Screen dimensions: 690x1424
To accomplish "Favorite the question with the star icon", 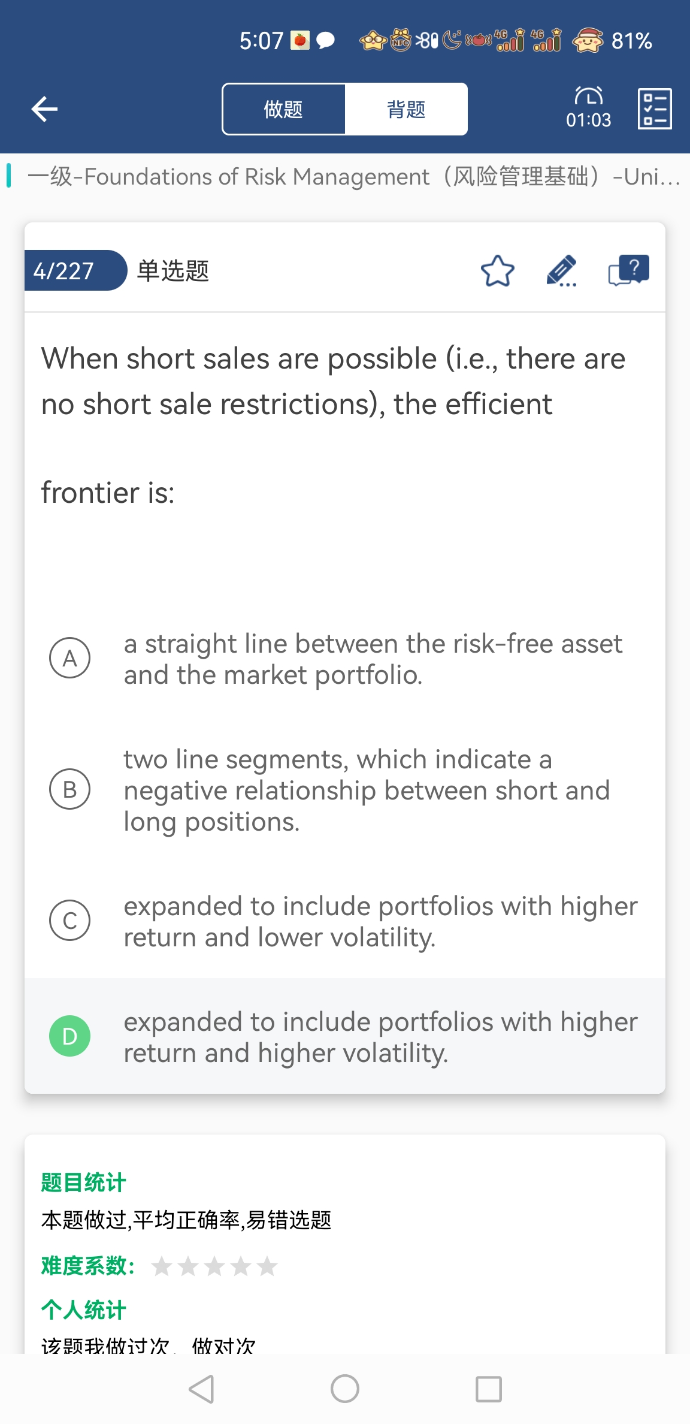I will tap(497, 271).
